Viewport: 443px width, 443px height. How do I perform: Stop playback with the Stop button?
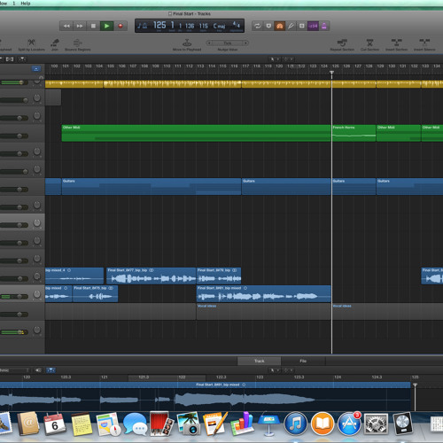pyautogui.click(x=93, y=26)
